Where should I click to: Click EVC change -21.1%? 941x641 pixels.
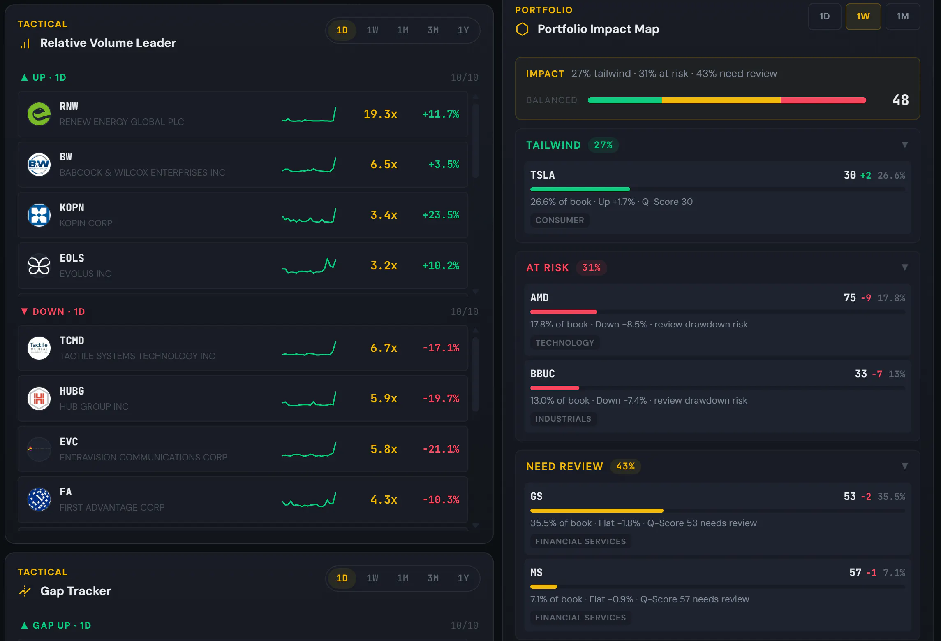pos(441,449)
